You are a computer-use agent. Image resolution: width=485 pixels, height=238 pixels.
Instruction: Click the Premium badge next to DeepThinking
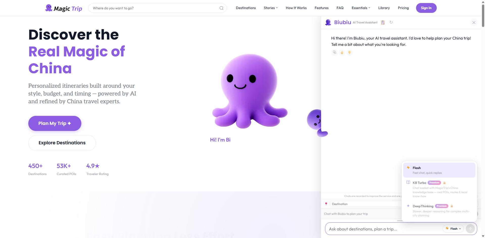coord(442,206)
